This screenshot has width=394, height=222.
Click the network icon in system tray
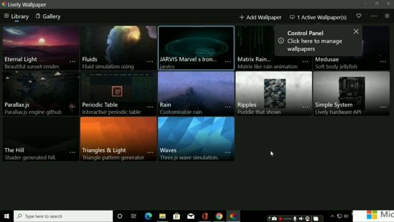(339, 216)
